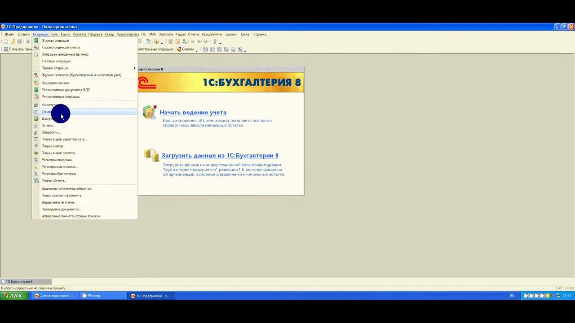Switch to the 1С:Бухгалтерия 8 window tab
575x323 pixels.
[26, 282]
